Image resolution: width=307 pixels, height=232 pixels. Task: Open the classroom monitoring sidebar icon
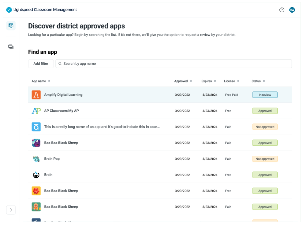coord(11,26)
